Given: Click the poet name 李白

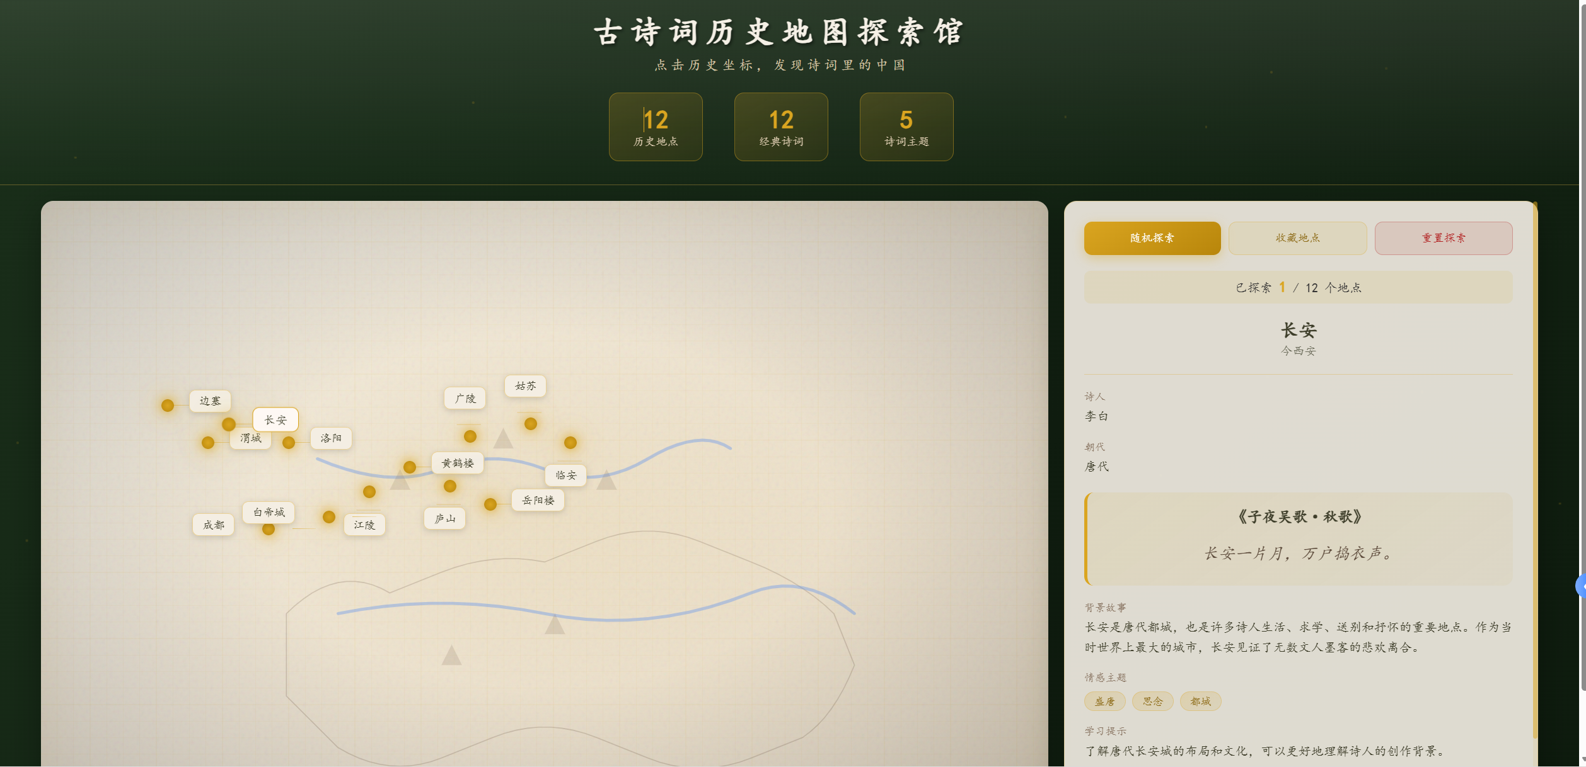Looking at the screenshot, I should 1097,416.
